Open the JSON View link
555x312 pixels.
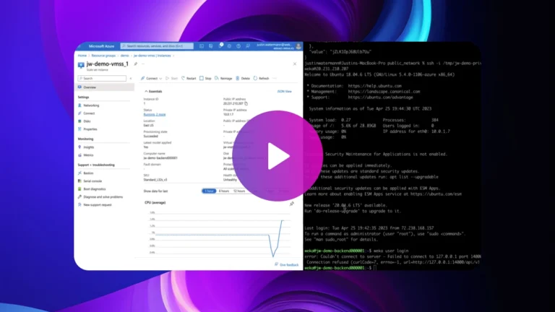284,92
